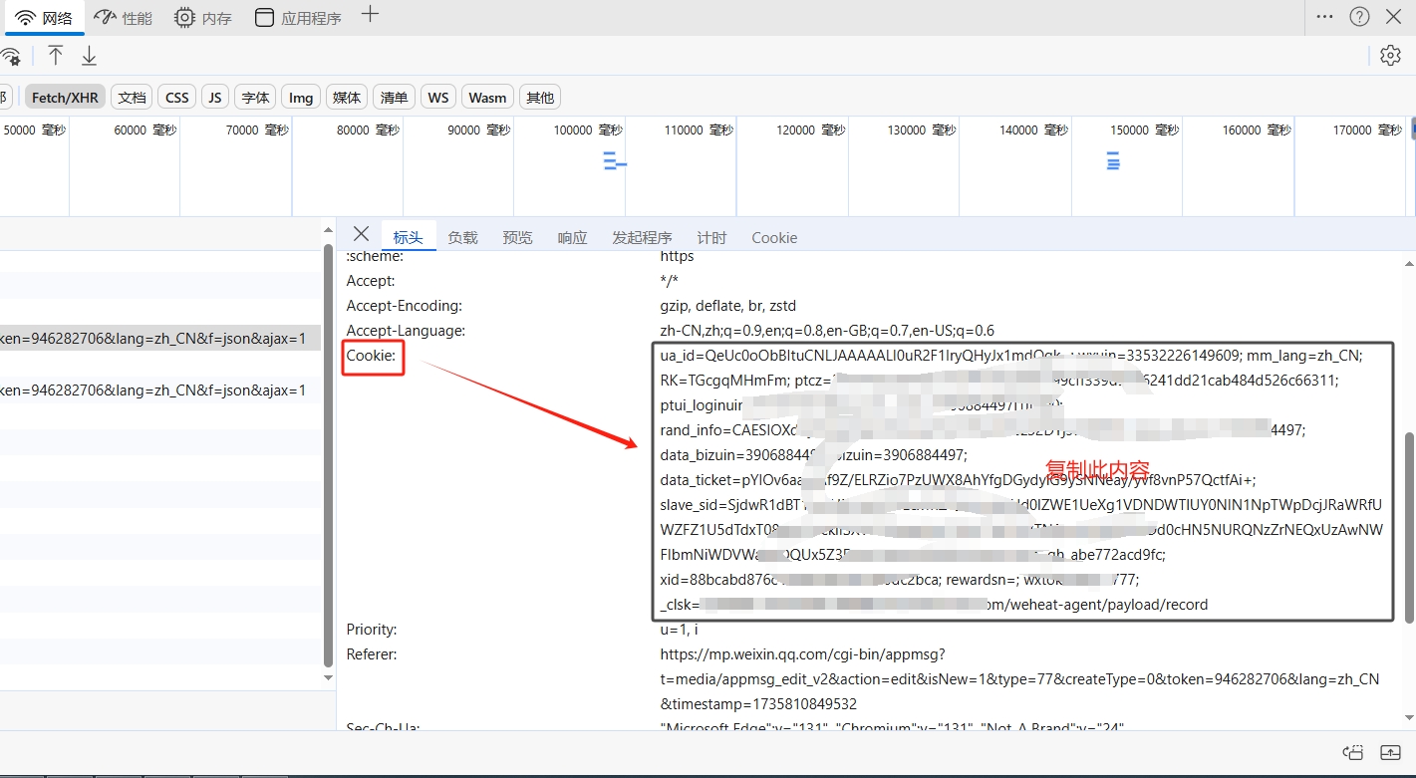Click the export HAR download arrow icon

(x=89, y=56)
